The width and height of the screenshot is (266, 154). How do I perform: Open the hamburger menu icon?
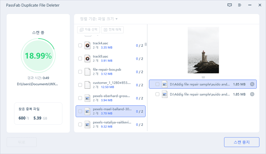tap(239, 5)
